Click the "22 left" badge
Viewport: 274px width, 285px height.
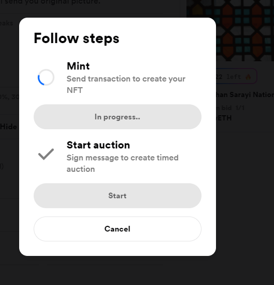pyautogui.click(x=236, y=76)
